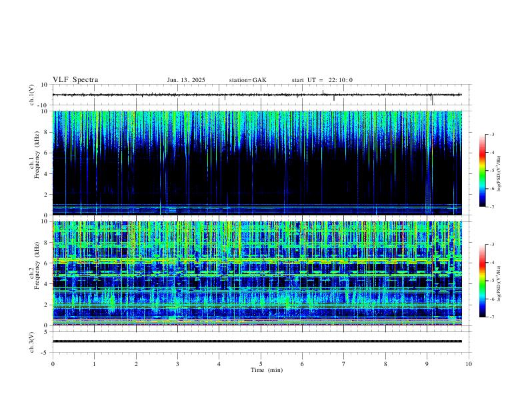Click the log(PSD) label beside lower colorbar
The image size is (528, 408).
point(499,283)
